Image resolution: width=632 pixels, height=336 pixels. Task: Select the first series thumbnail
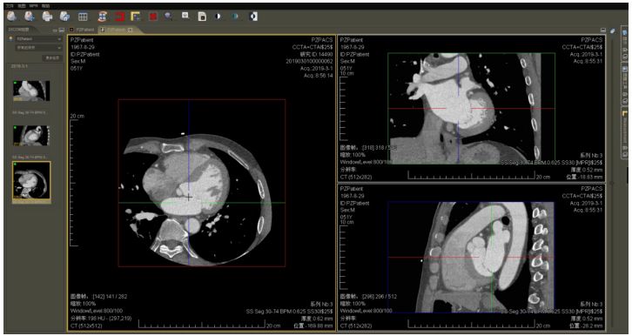tap(31, 91)
